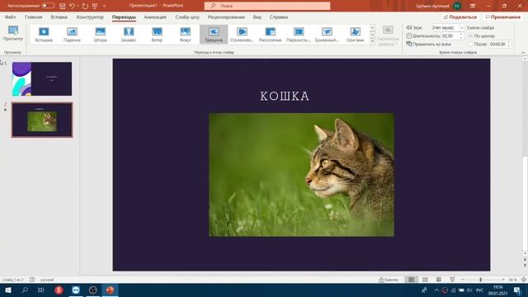Open the Анимация tab

(x=155, y=16)
